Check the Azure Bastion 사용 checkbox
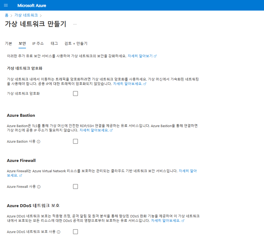The image size is (264, 247). [x=75, y=142]
